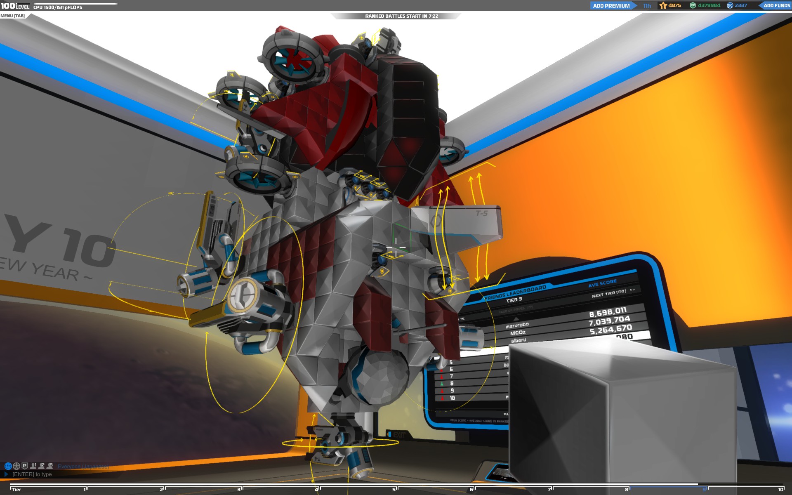The width and height of the screenshot is (792, 495).
Task: Click the green rank-up arrow on row 8
Action: (442, 384)
